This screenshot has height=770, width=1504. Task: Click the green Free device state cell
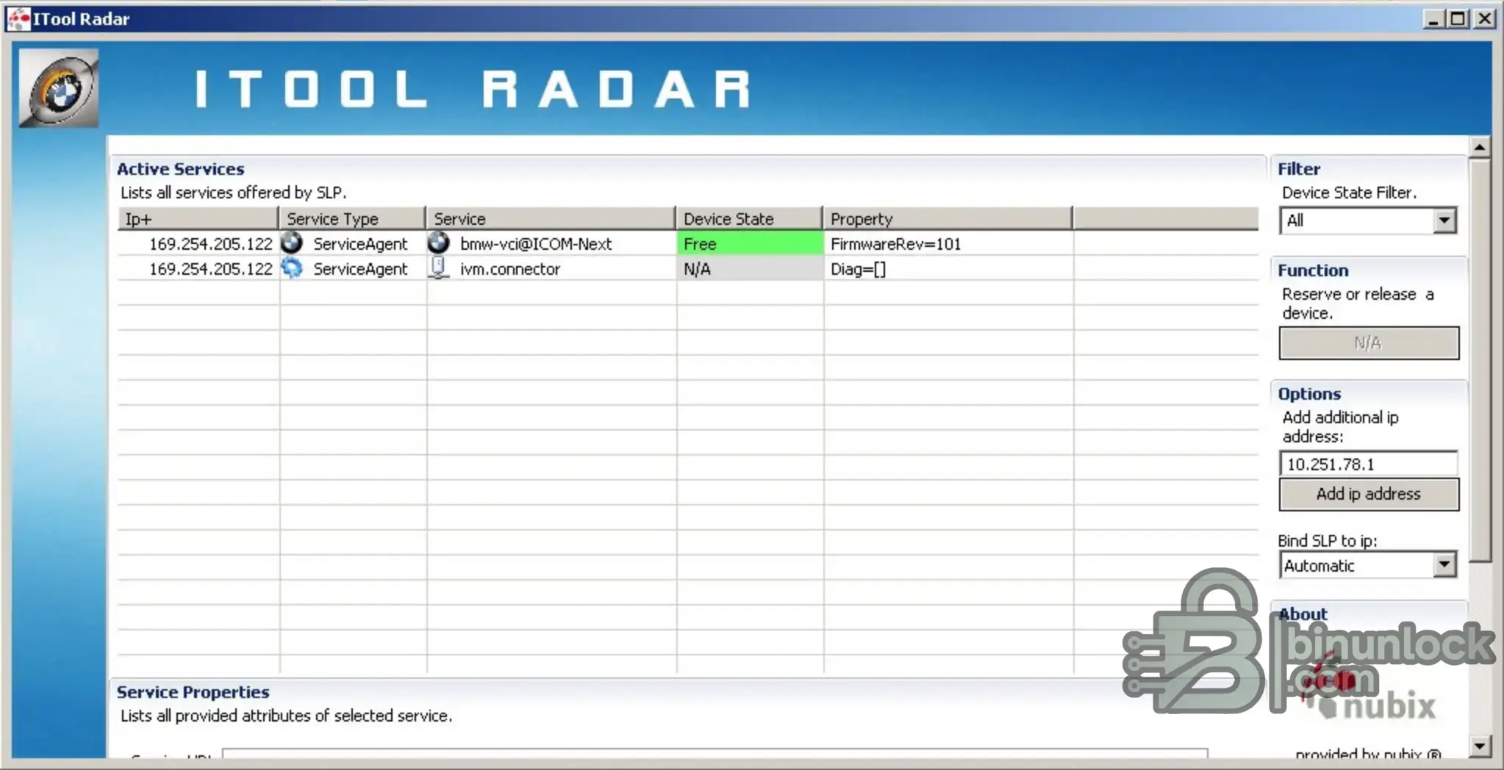pos(750,243)
